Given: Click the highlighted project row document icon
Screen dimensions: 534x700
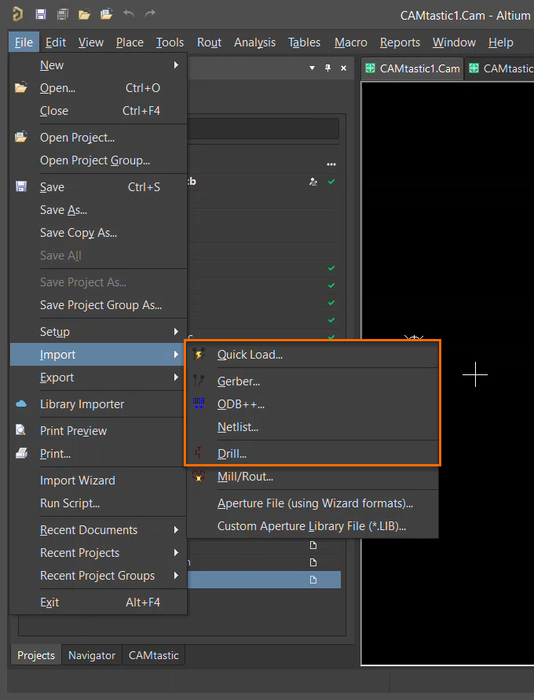Looking at the screenshot, I should [313, 580].
